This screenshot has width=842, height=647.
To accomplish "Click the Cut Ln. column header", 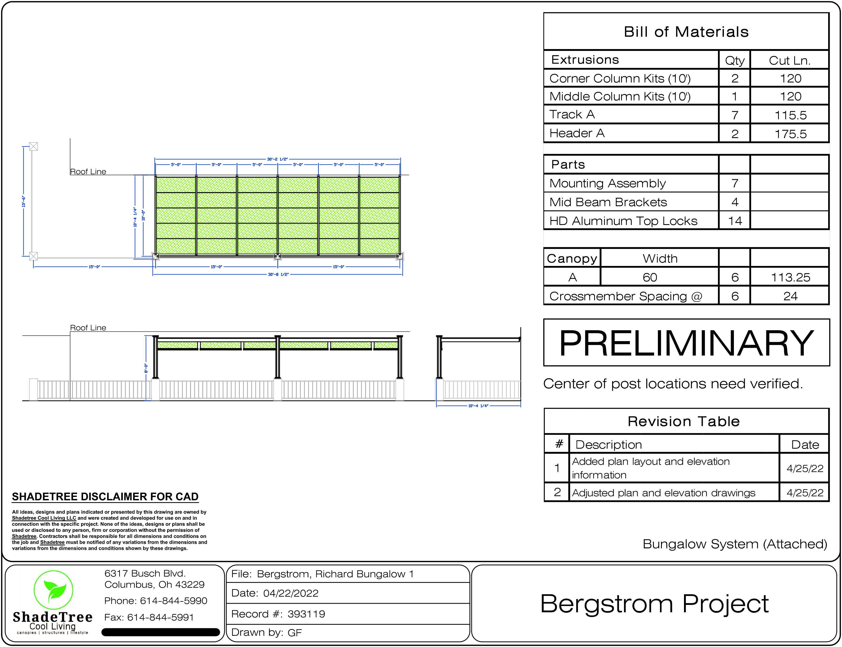I will 790,61.
